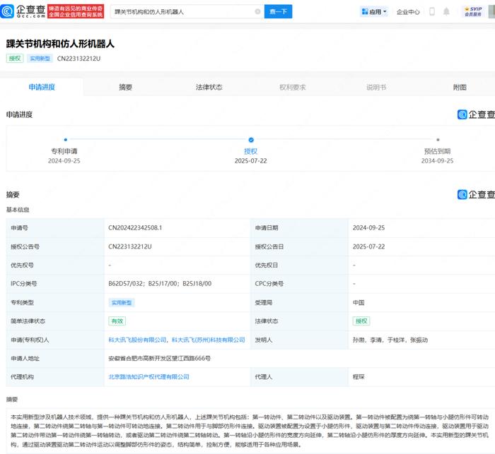Switch to the 权利要求 tab
495x454 pixels.
(293, 88)
